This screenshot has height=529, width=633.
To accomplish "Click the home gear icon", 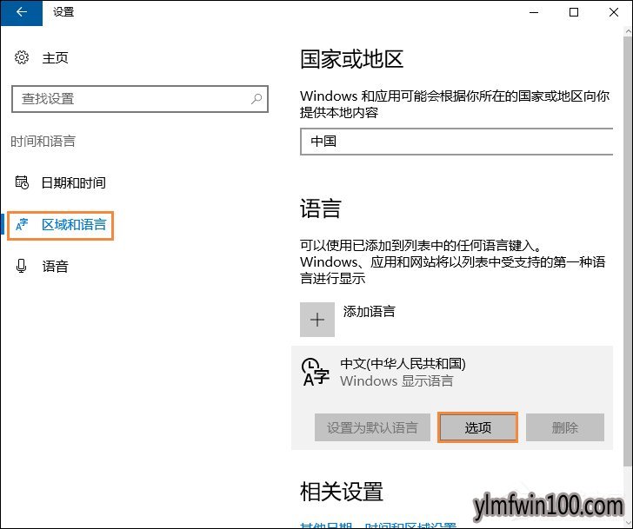I will 22,57.
